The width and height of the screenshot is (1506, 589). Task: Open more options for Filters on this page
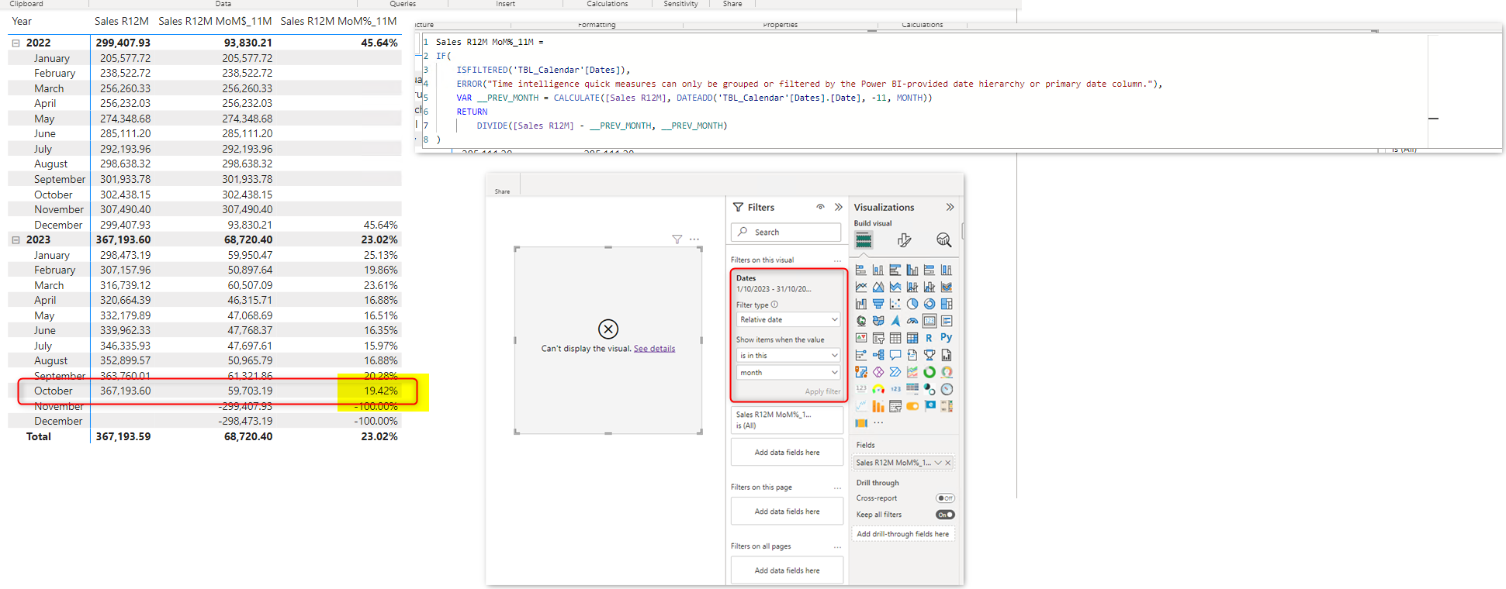tap(837, 487)
